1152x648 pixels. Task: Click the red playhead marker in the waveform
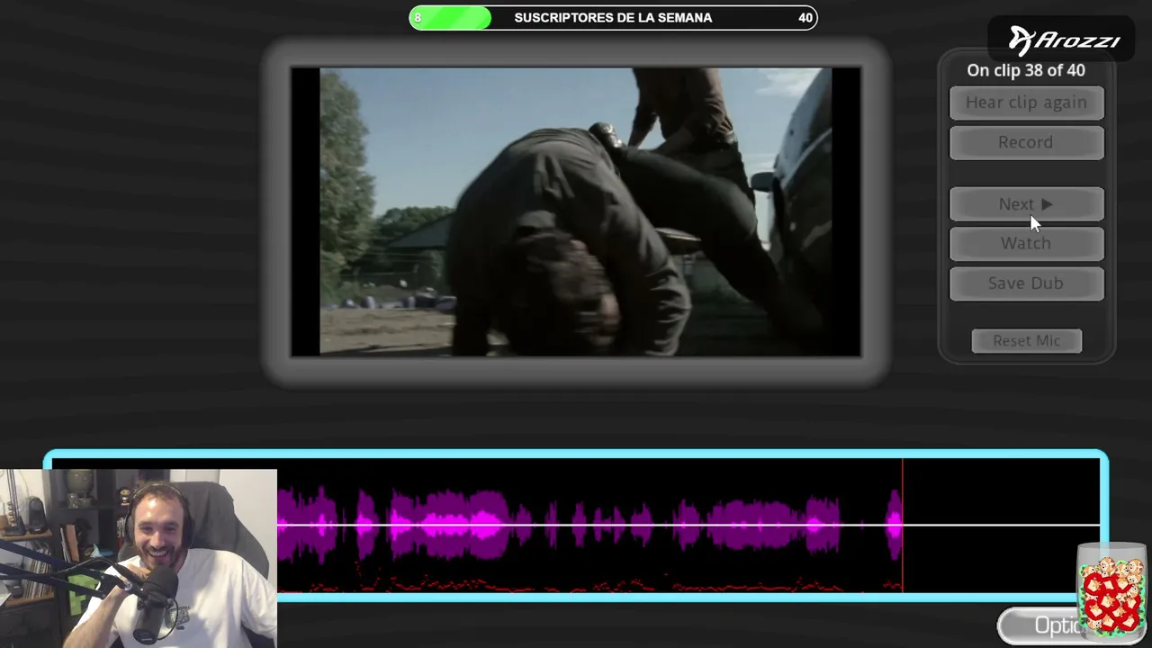pyautogui.click(x=903, y=526)
